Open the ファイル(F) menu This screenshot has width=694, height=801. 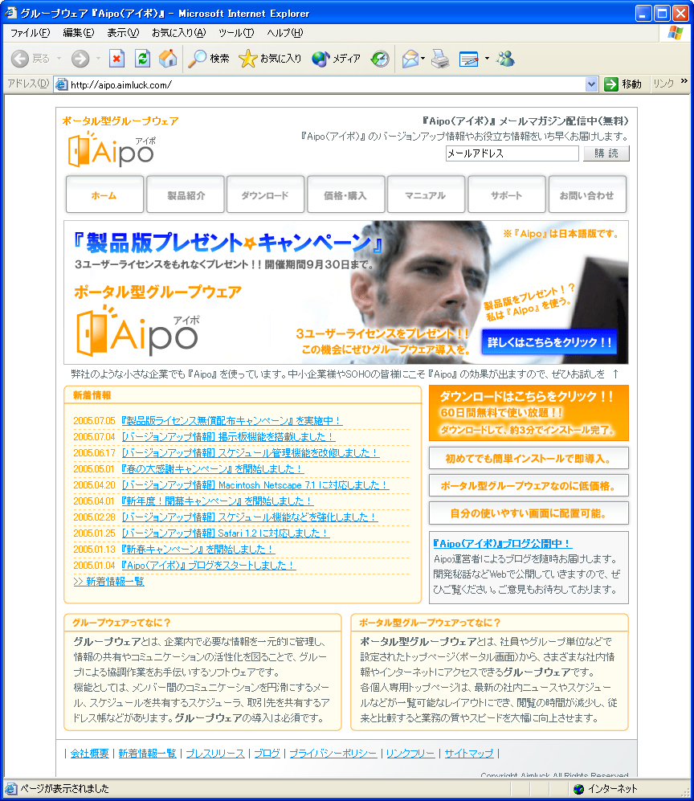tap(31, 33)
